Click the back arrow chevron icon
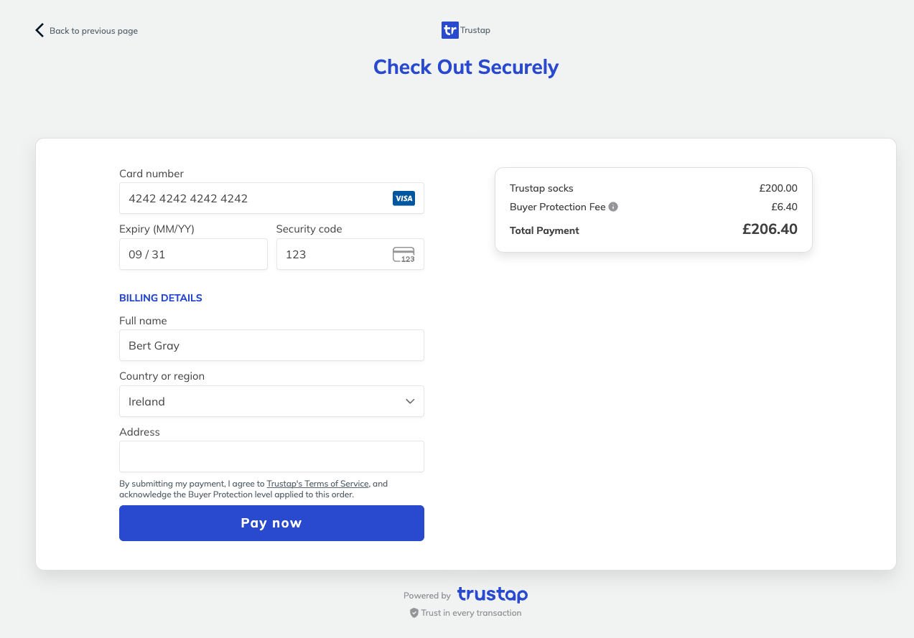 [x=39, y=30]
